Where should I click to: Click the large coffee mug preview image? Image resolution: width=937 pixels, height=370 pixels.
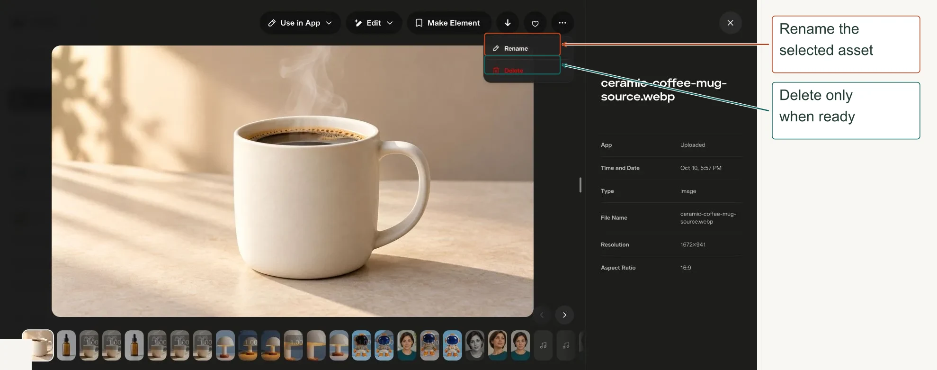coord(293,181)
